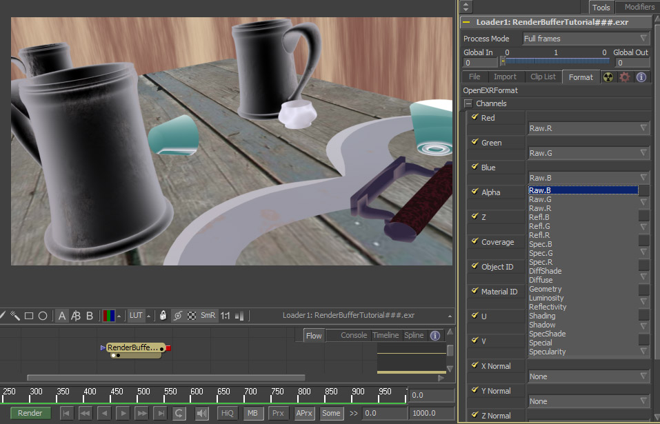This screenshot has height=424, width=660.
Task: Switch to the Modifiers tab
Action: (x=639, y=7)
